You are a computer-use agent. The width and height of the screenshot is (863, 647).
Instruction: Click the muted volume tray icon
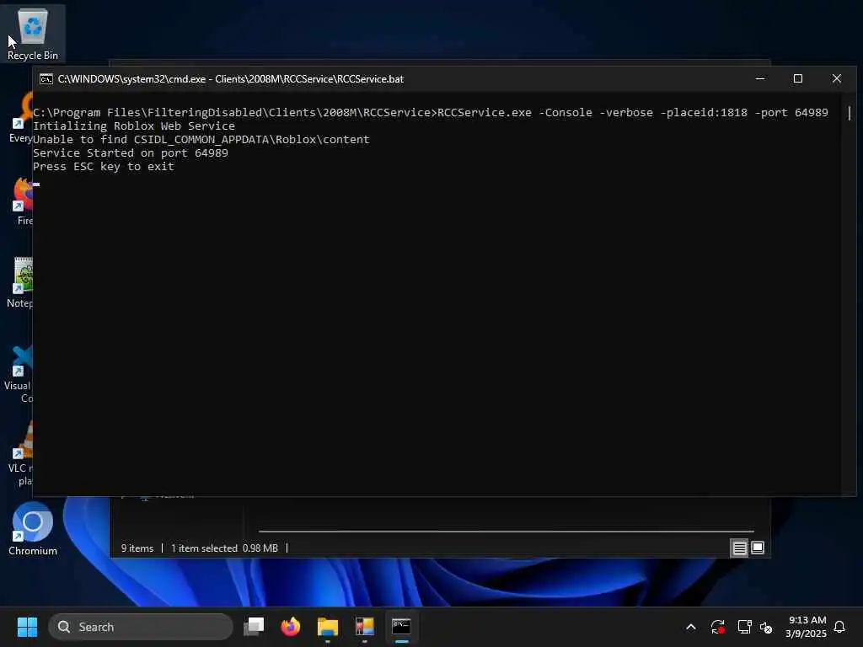tap(766, 627)
